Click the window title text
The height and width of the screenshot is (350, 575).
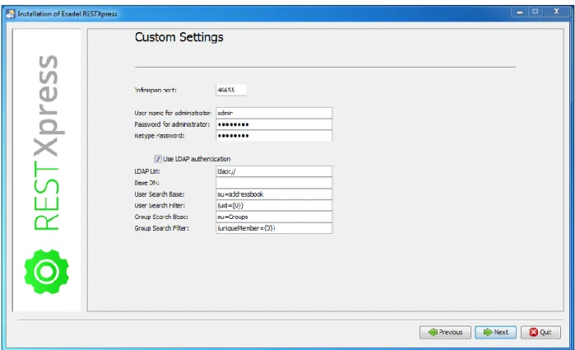pyautogui.click(x=67, y=14)
